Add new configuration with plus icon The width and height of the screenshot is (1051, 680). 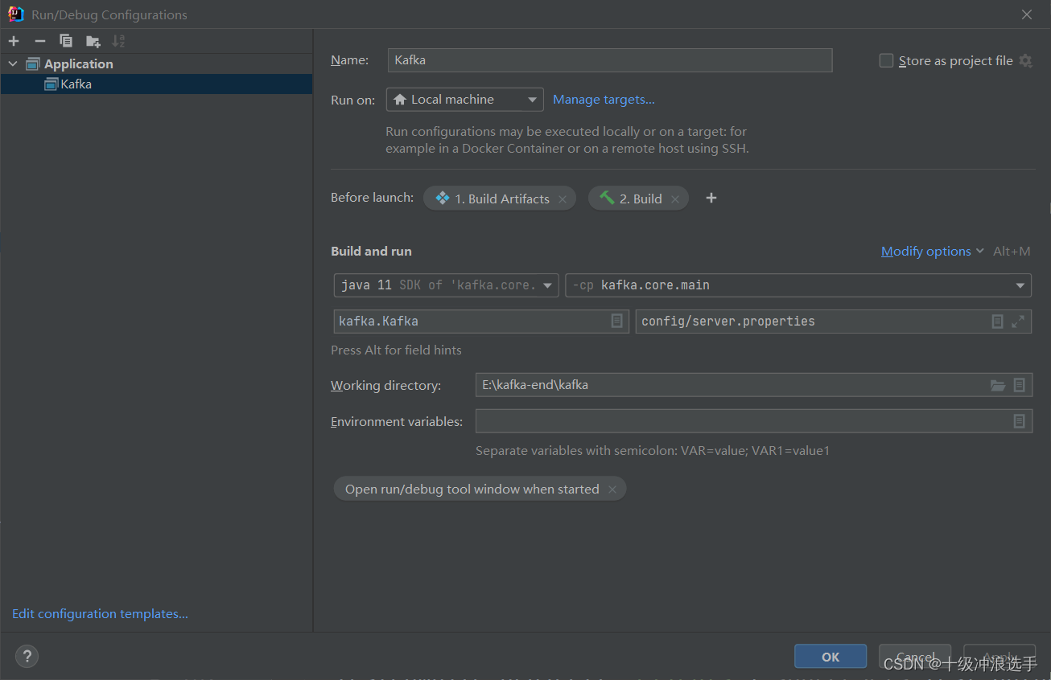tap(14, 41)
